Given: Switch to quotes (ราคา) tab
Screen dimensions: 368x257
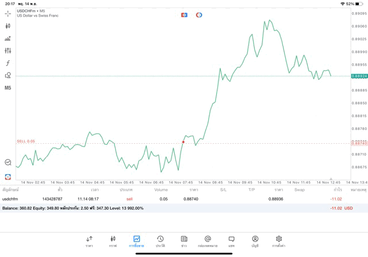Looking at the screenshot, I should pyautogui.click(x=89, y=241).
